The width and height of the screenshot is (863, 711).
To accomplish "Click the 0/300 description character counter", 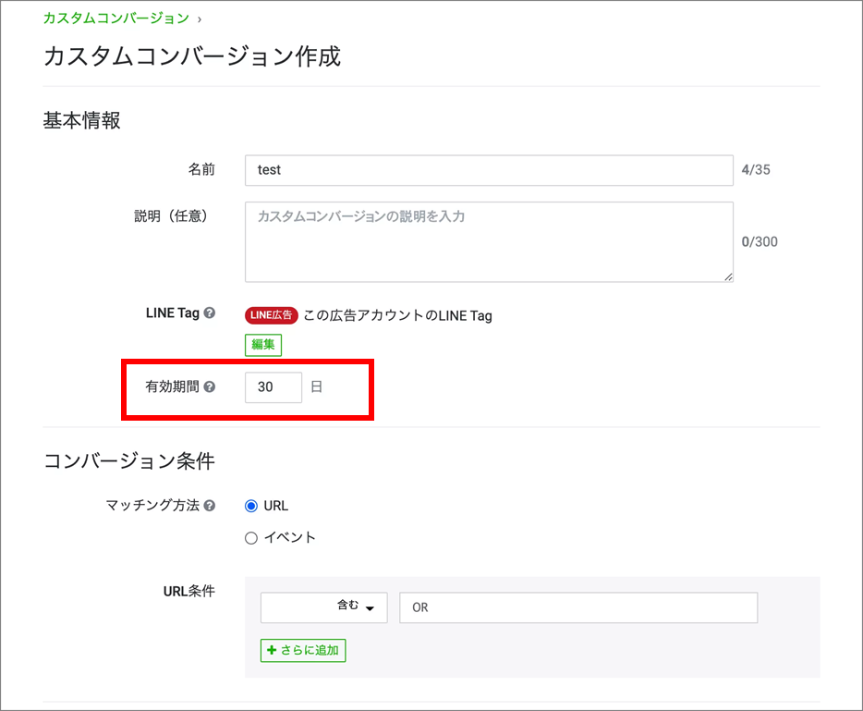I will (x=760, y=242).
